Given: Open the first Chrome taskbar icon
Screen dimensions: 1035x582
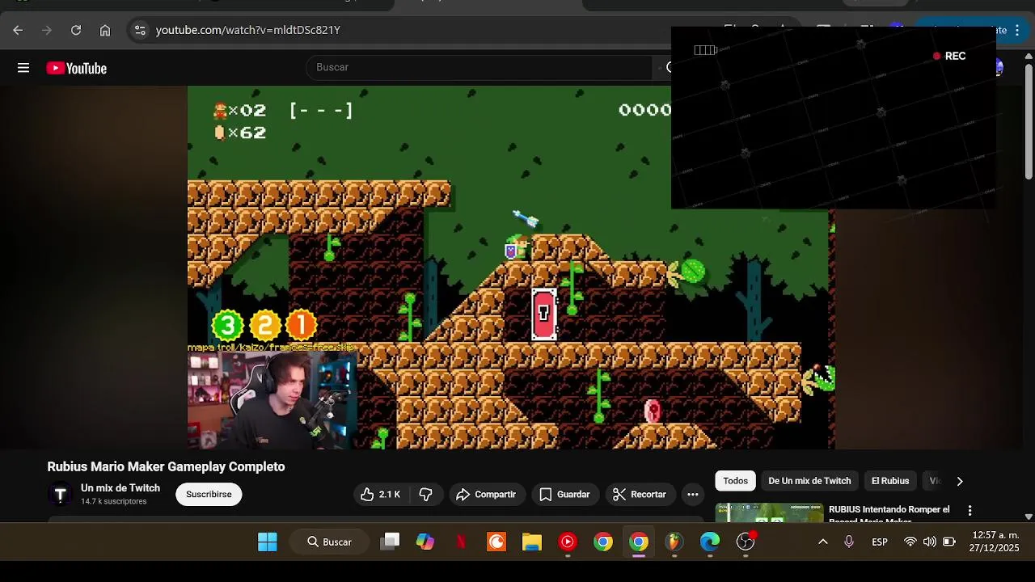Looking at the screenshot, I should pyautogui.click(x=603, y=542).
